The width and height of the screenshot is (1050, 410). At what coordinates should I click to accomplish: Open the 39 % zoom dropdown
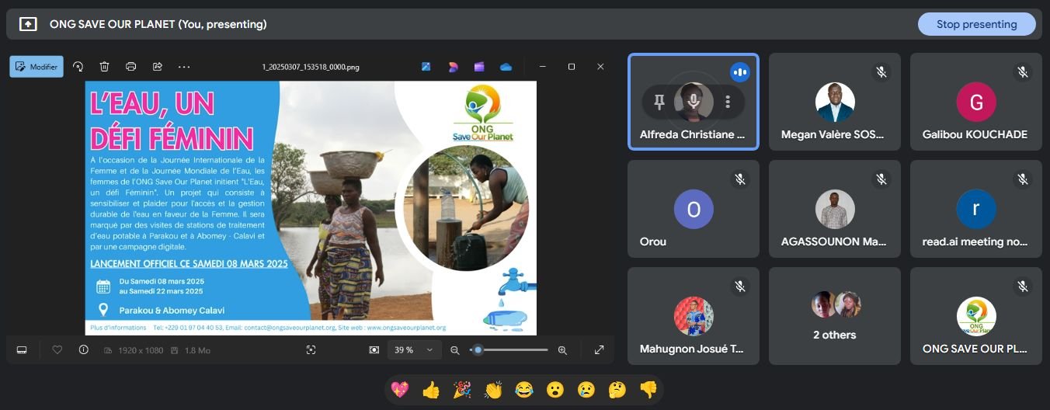click(414, 350)
